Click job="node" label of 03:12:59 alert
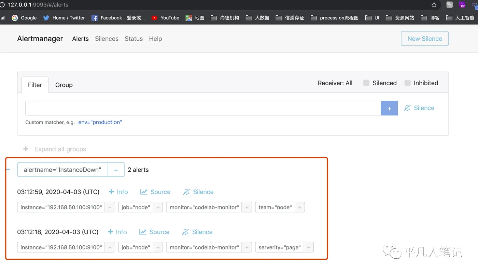The height and width of the screenshot is (273, 478). tap(136, 207)
